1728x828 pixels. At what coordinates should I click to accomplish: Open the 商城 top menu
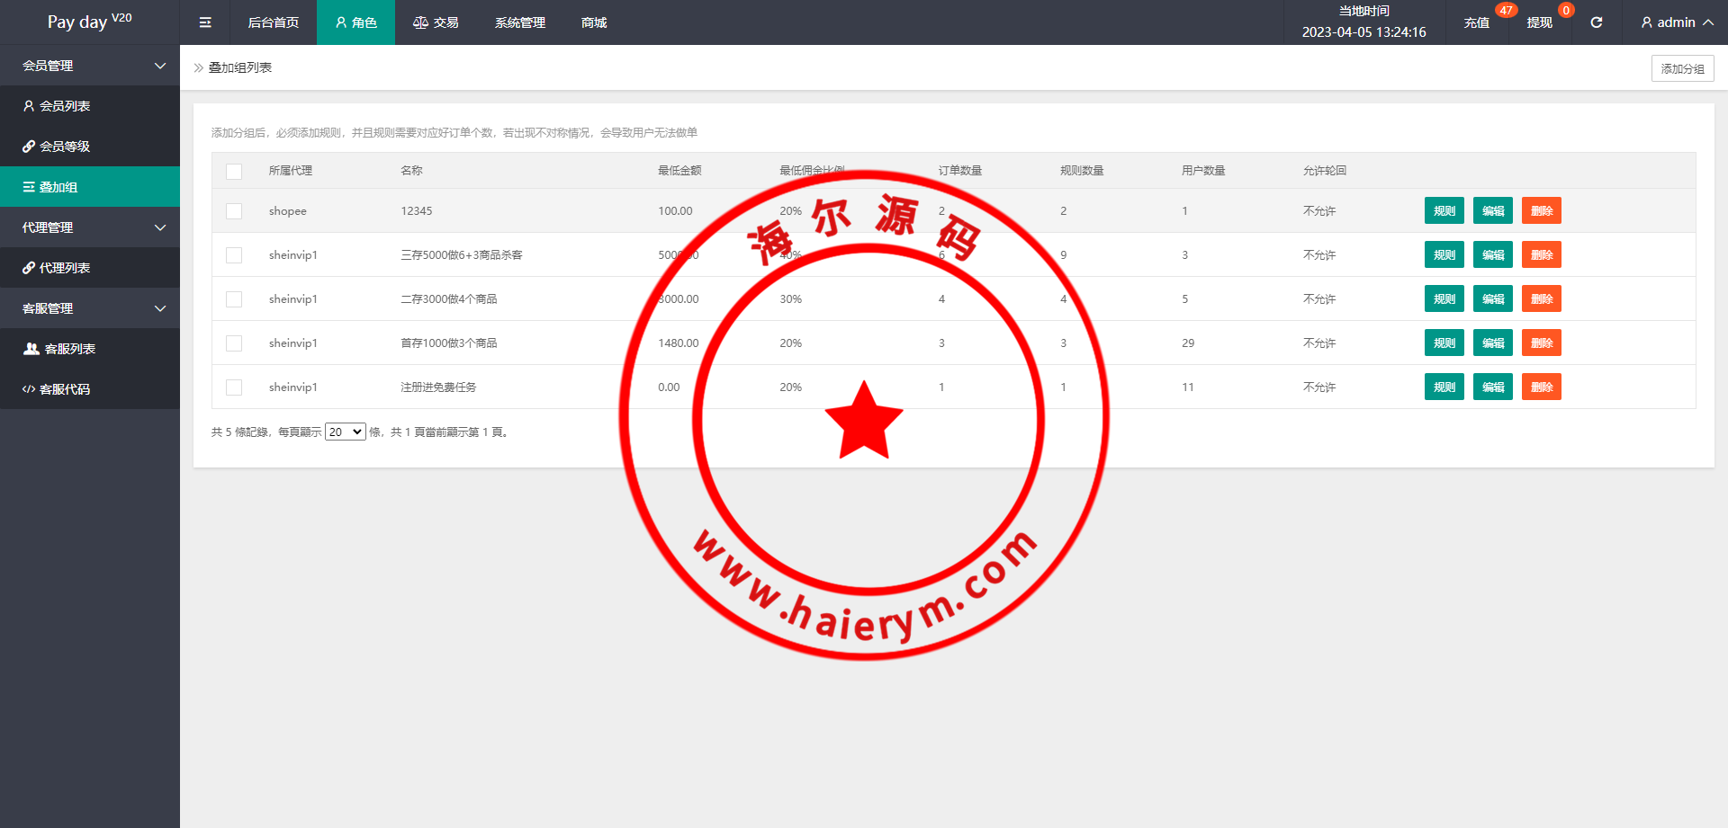point(594,22)
